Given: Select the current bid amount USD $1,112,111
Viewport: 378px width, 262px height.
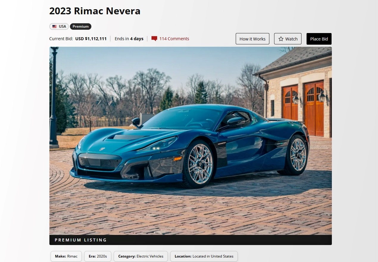Looking at the screenshot, I should [91, 39].
